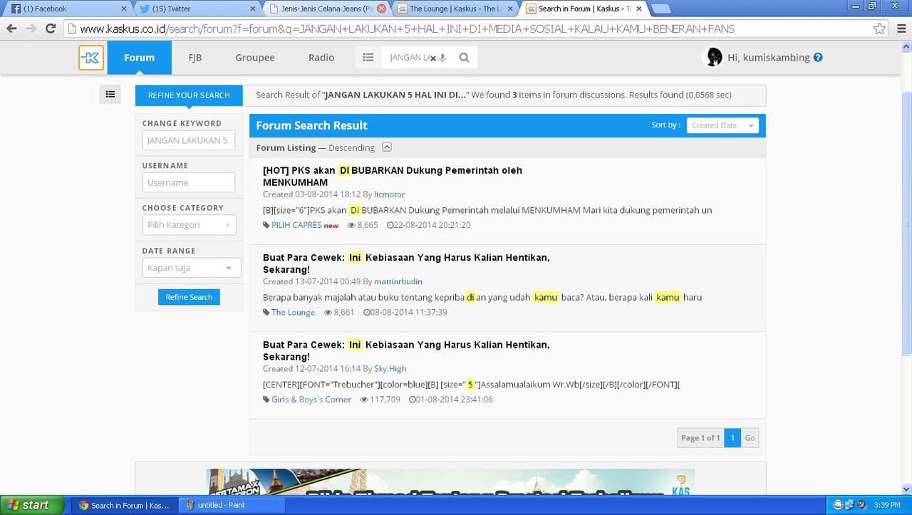Click the help question mark icon
Screen dimensions: 912x515
tap(818, 58)
